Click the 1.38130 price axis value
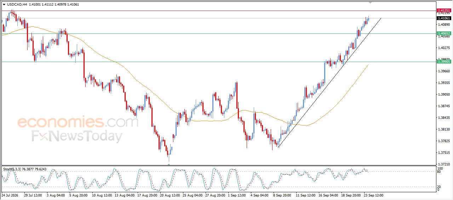453x200 pixels. pyautogui.click(x=444, y=129)
